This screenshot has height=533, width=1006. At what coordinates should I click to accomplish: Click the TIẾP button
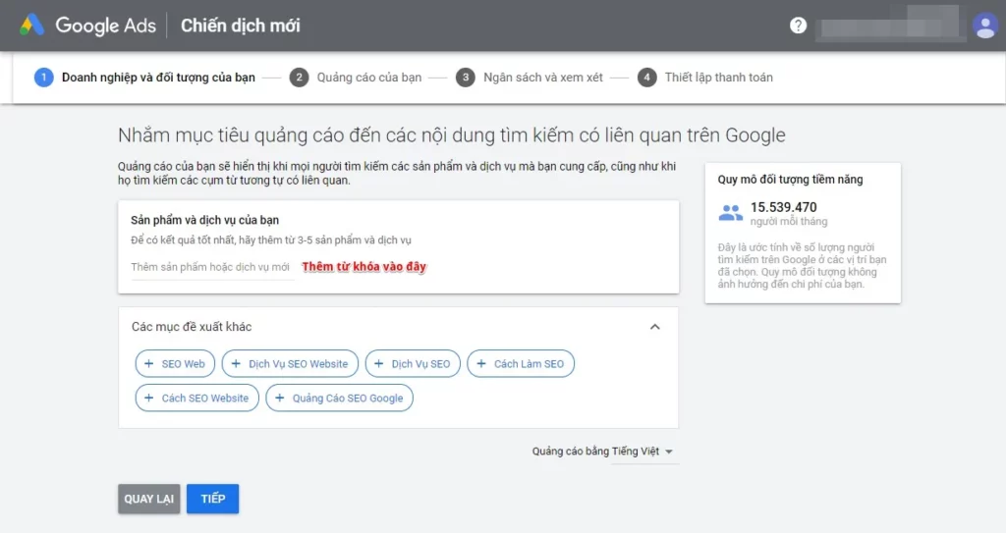(213, 499)
